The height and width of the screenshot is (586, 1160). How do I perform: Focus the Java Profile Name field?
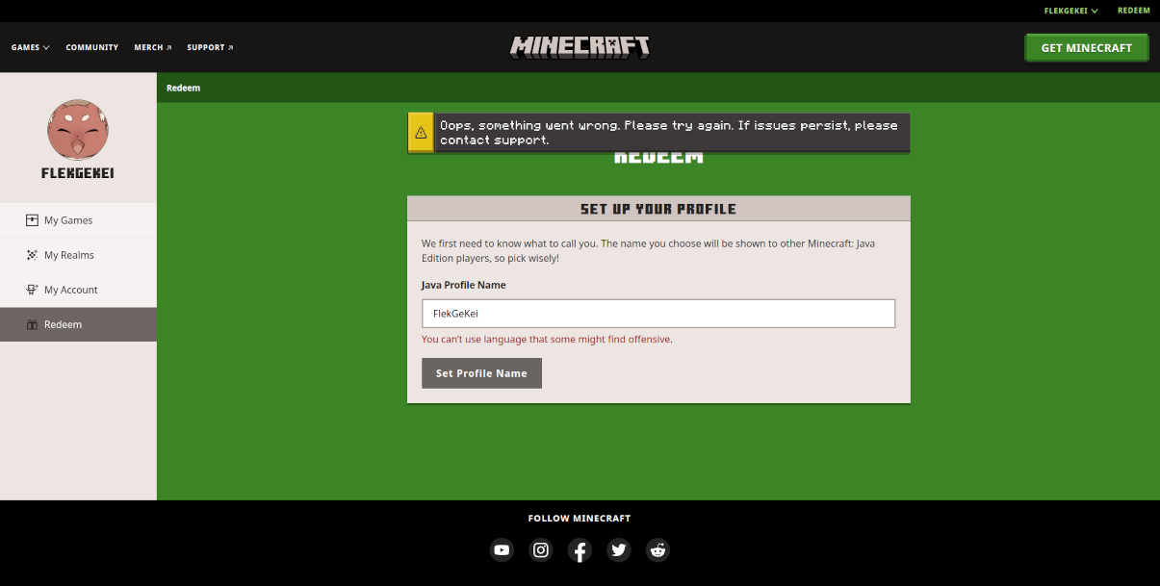click(x=658, y=314)
